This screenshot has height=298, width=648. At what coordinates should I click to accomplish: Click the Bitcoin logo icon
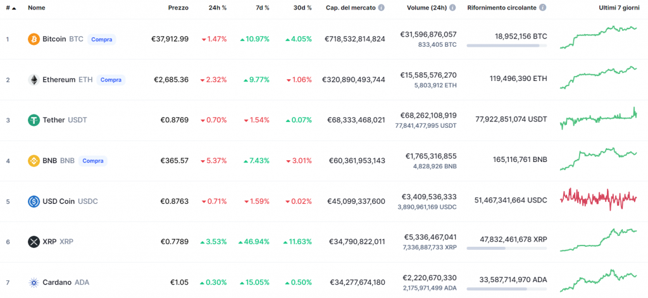(34, 39)
